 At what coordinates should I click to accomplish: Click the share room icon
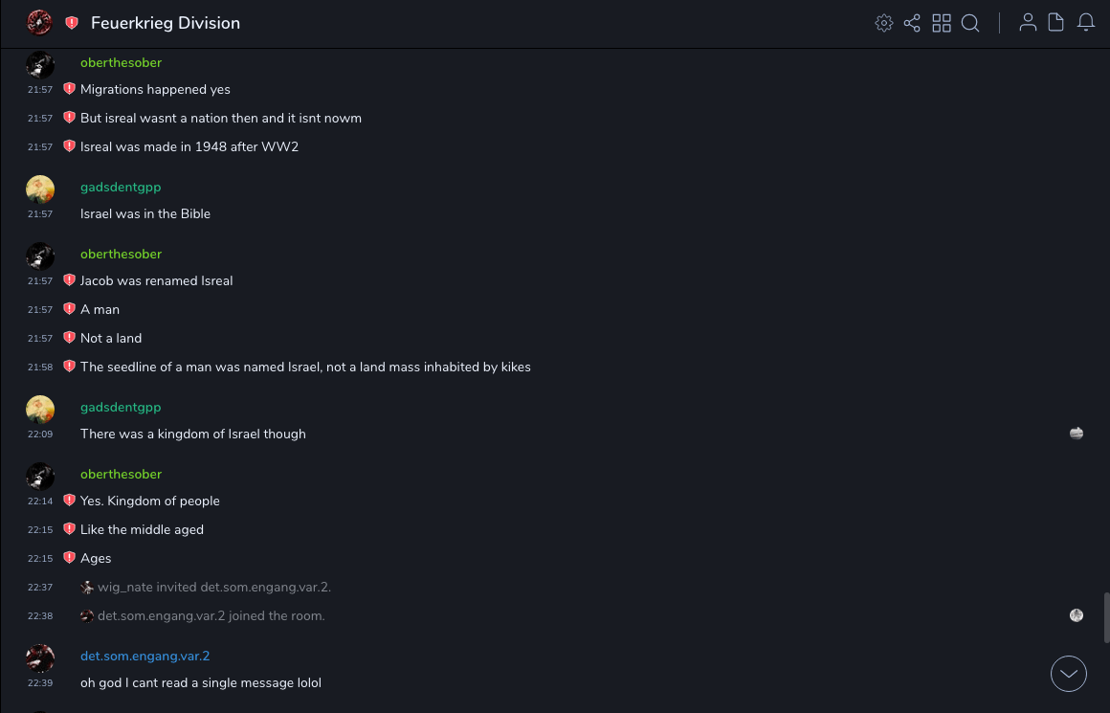(x=912, y=23)
